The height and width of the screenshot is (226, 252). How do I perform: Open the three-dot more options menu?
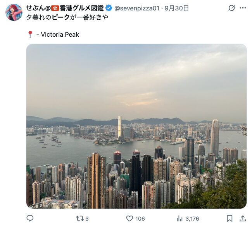point(243,8)
